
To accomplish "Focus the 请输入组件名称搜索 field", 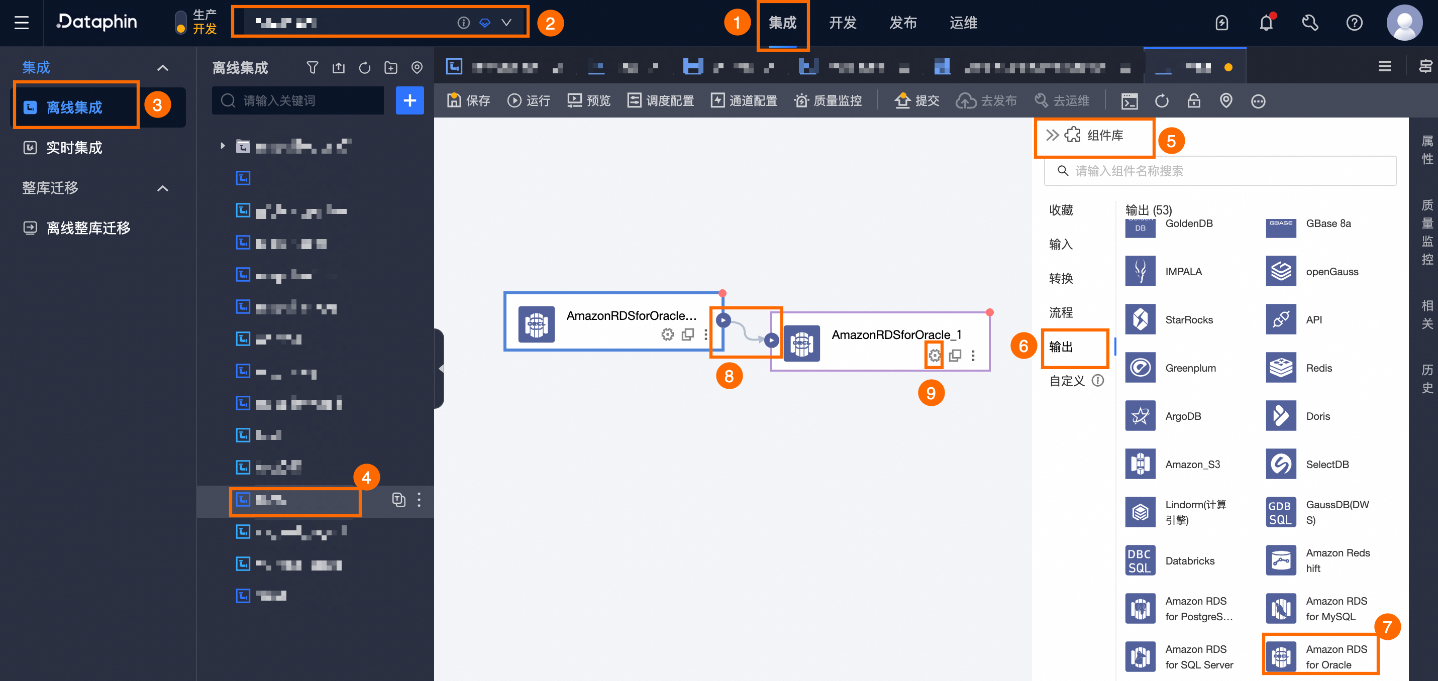I will click(1220, 171).
